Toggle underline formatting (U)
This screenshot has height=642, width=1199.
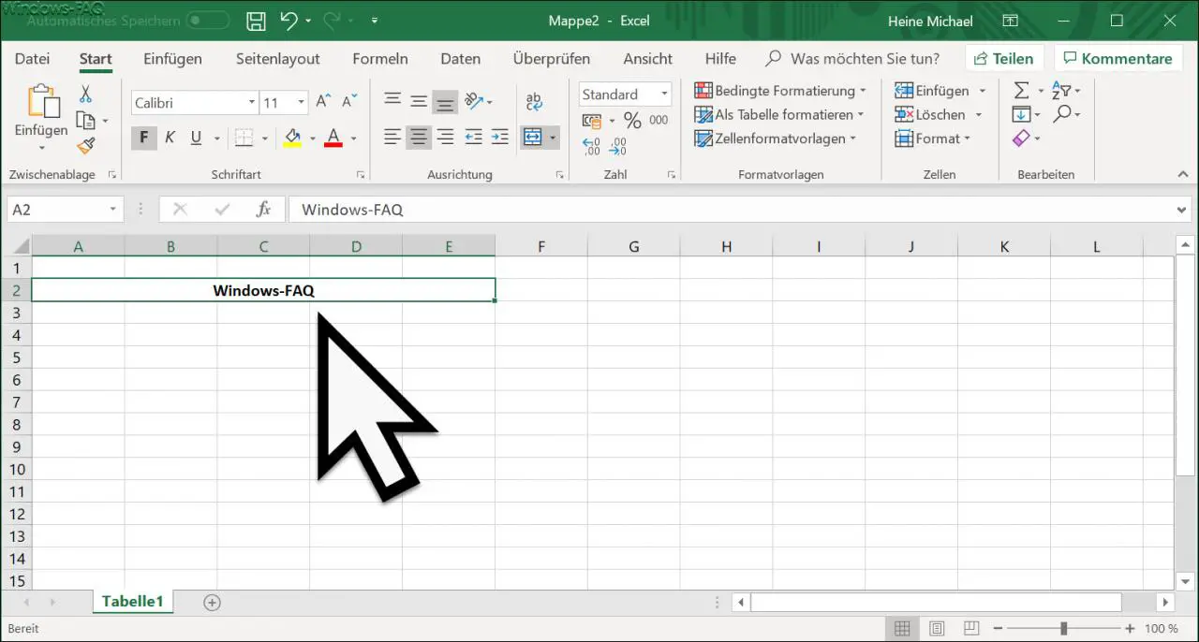pos(196,138)
